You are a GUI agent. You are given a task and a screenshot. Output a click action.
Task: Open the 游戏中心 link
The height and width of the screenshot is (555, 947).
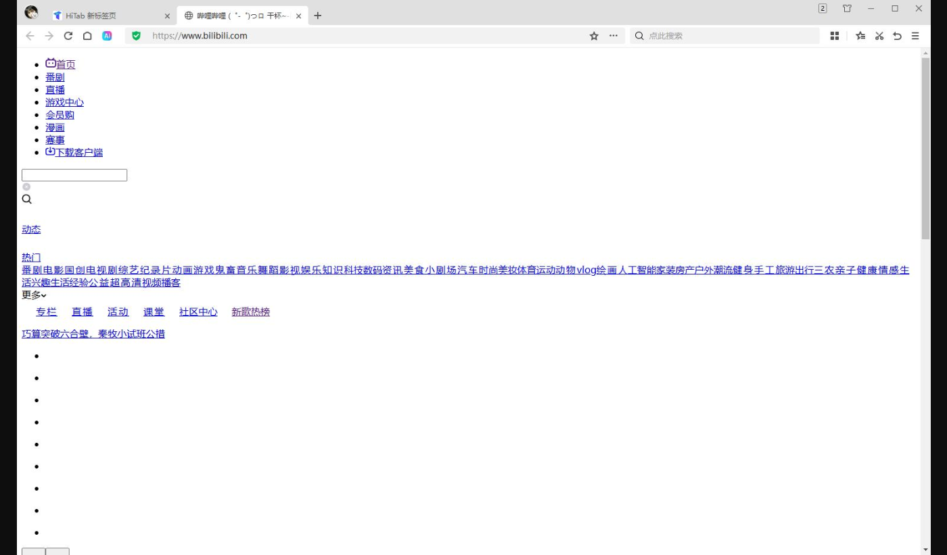click(64, 102)
